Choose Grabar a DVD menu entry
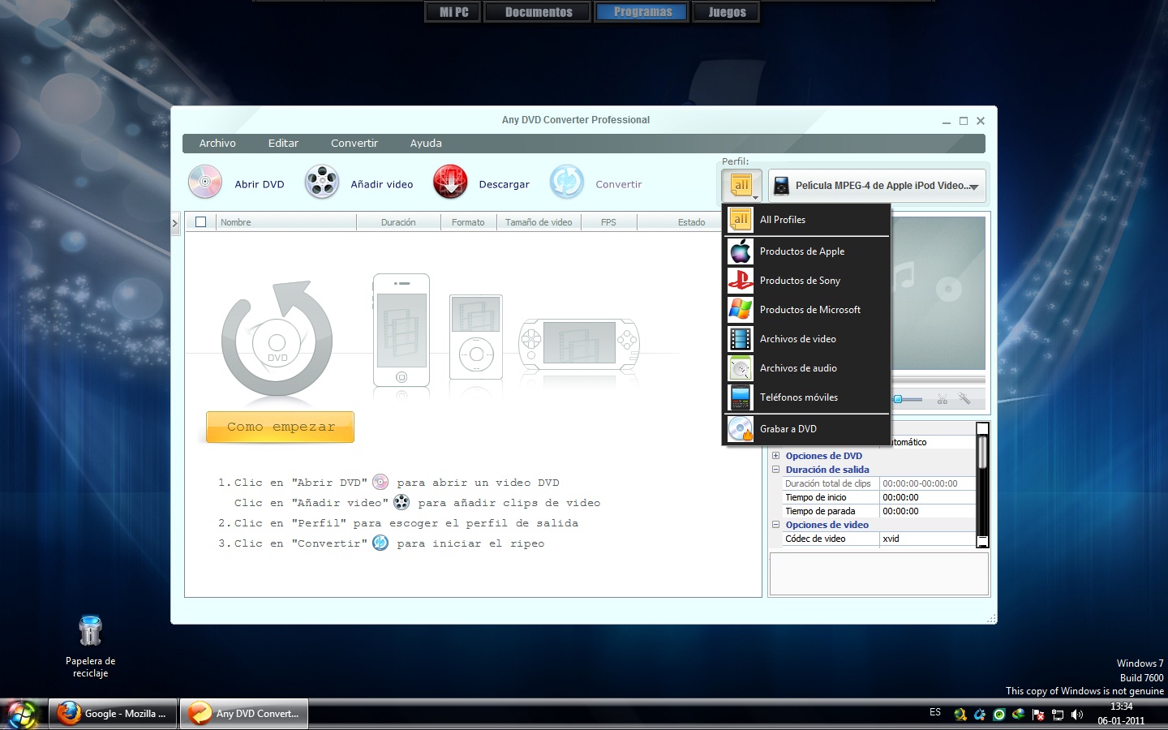This screenshot has width=1168, height=730. pyautogui.click(x=807, y=429)
